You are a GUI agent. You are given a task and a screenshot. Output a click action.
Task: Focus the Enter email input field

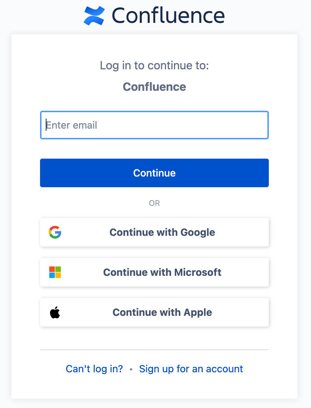[x=154, y=125]
